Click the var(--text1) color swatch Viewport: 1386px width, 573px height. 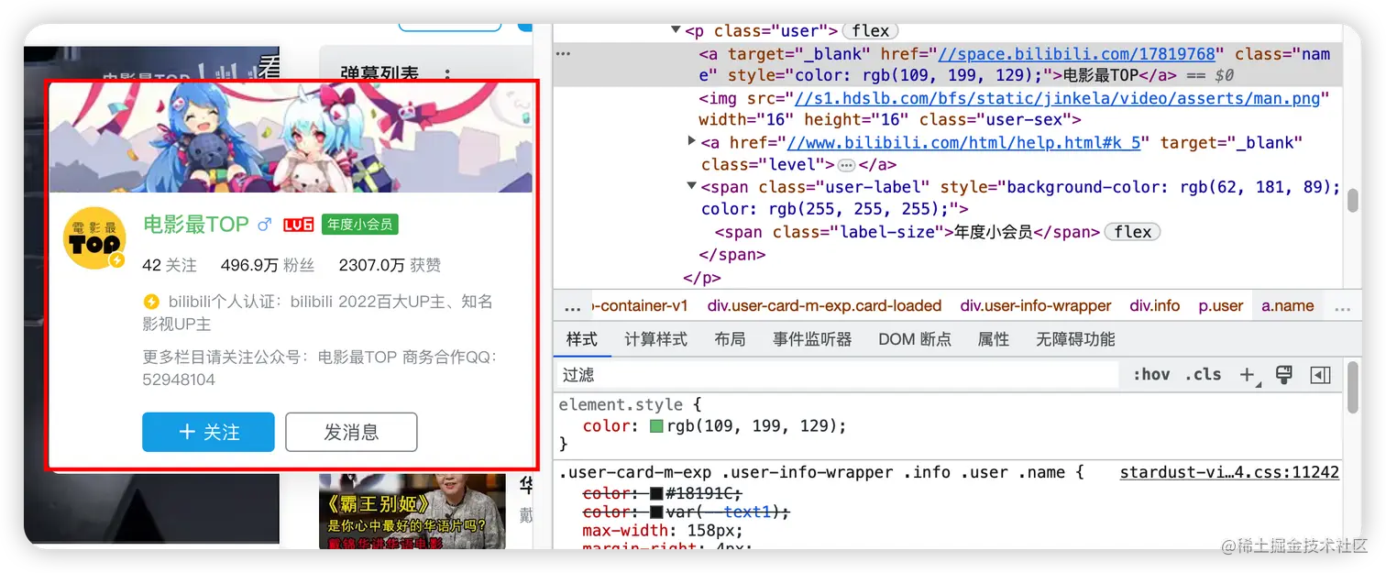pyautogui.click(x=656, y=512)
